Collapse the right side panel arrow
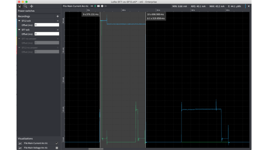 pyautogui.click(x=249, y=6)
